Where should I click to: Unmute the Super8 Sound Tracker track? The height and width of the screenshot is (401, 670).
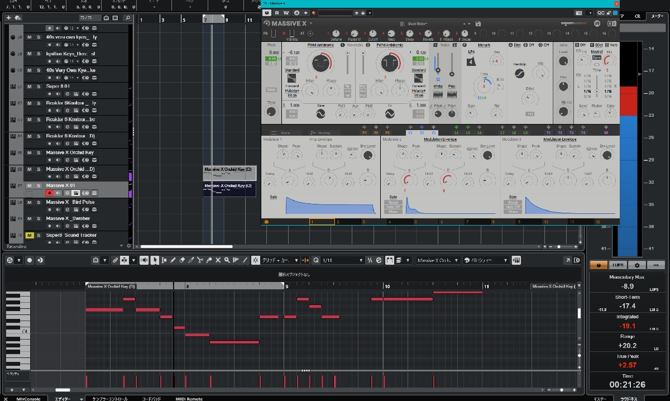point(30,235)
